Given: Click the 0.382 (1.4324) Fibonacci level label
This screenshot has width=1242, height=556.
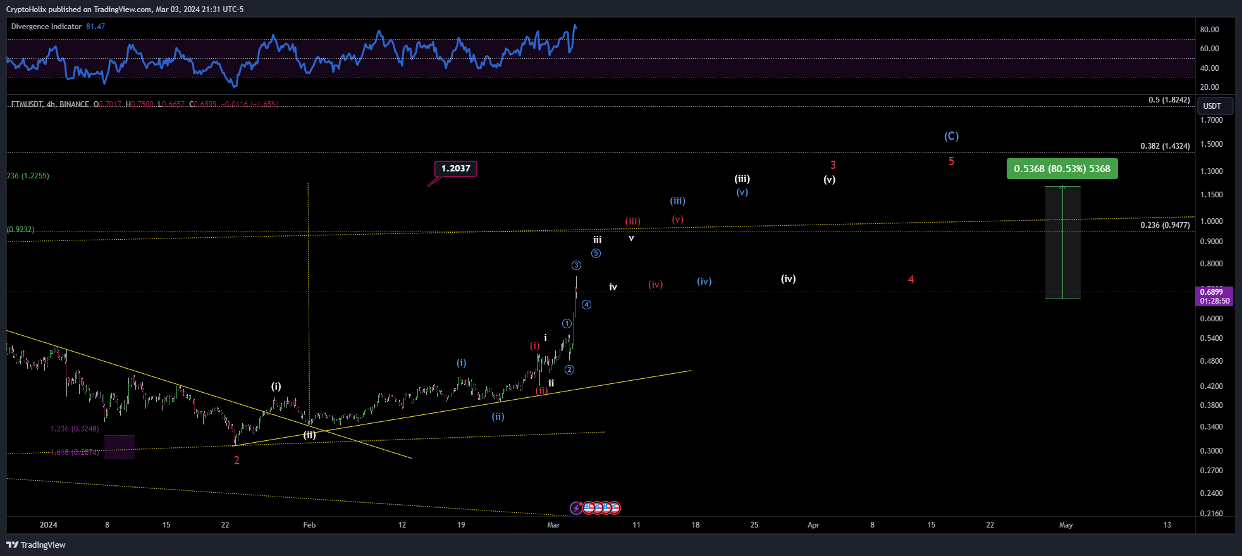Looking at the screenshot, I should pos(1165,146).
